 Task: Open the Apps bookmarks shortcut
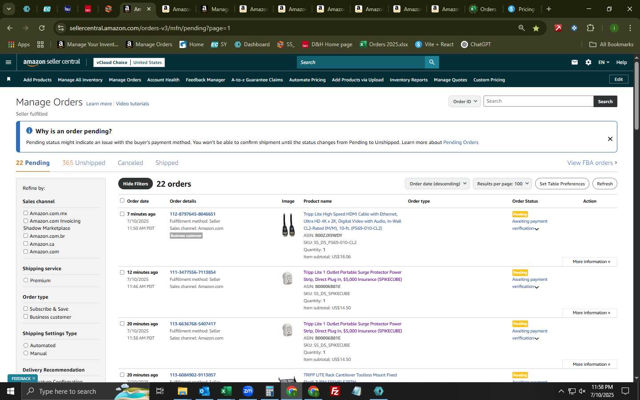pyautogui.click(x=19, y=44)
